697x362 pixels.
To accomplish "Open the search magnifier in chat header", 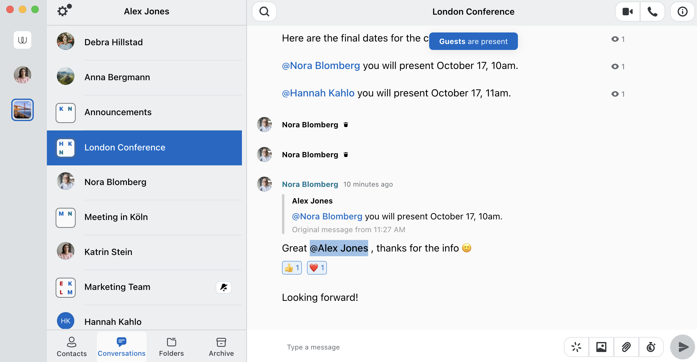I will tap(264, 12).
